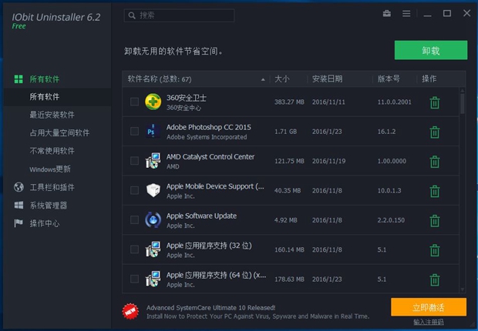Click the 1.71 GB size value
The width and height of the screenshot is (478, 331).
pyautogui.click(x=285, y=132)
